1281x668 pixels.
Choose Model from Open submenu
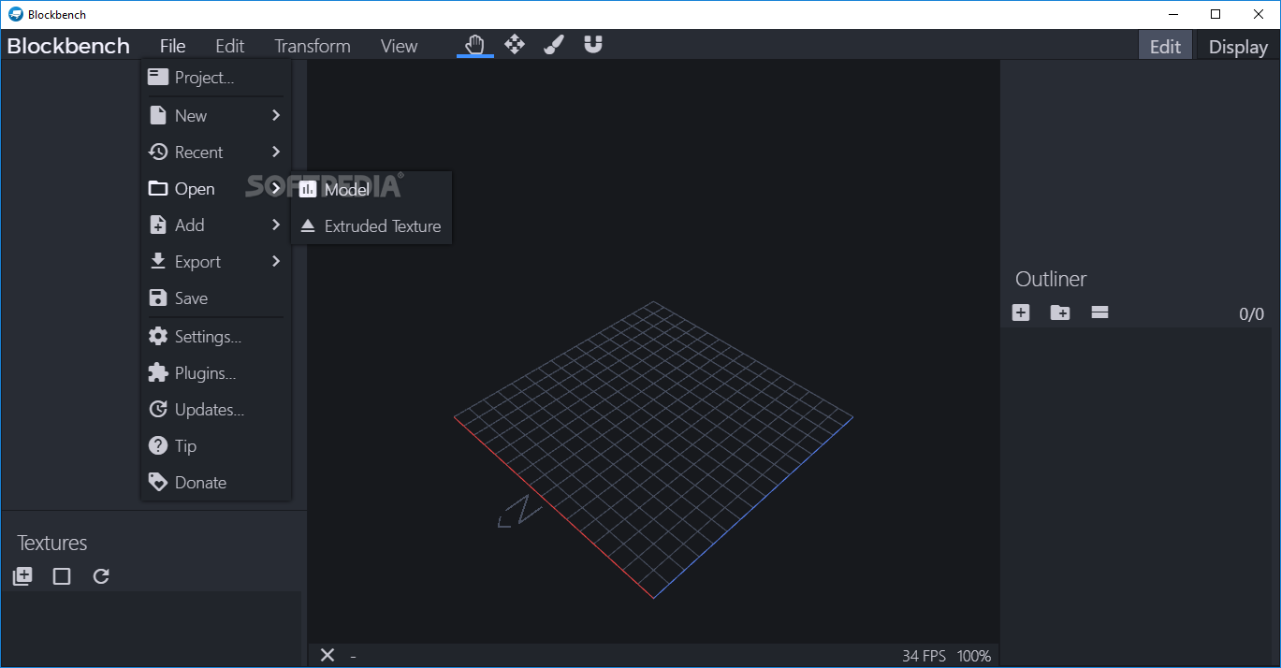(x=371, y=189)
